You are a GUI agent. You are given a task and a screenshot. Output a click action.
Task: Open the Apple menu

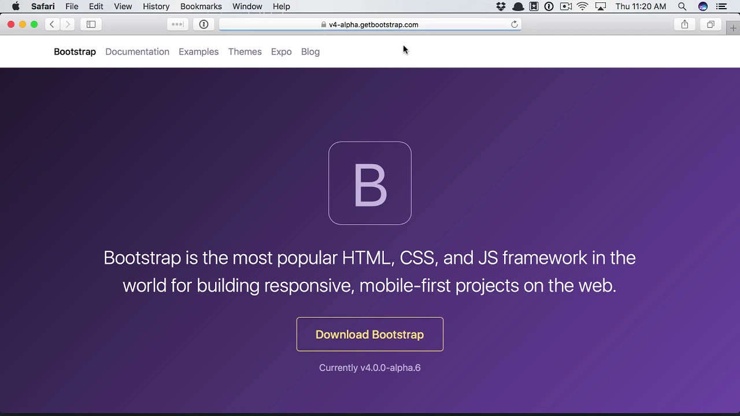click(x=16, y=6)
